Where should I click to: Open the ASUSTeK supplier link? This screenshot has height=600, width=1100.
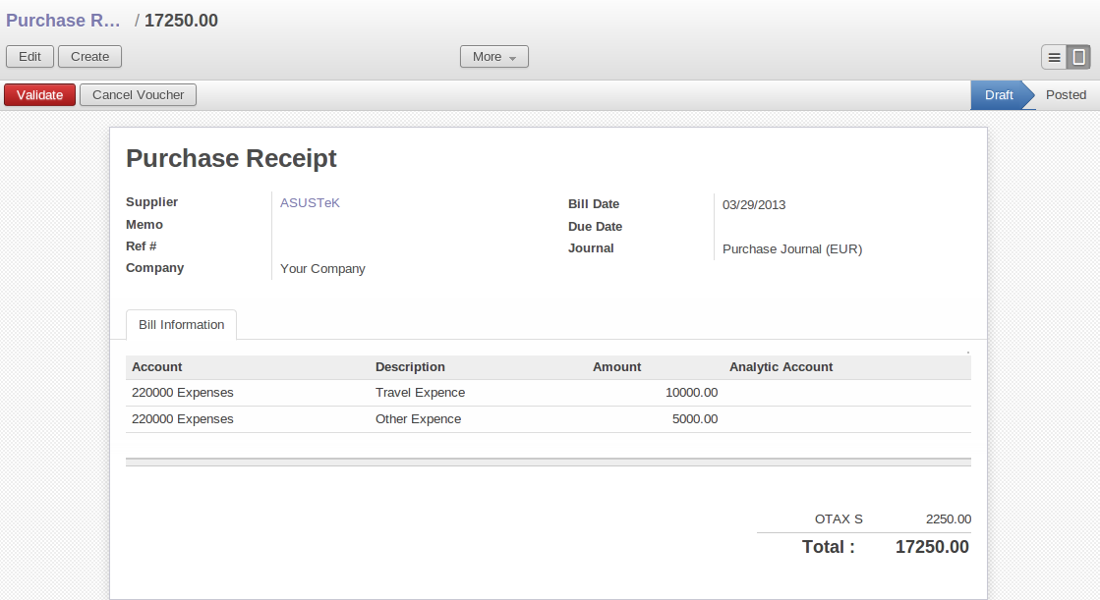pyautogui.click(x=310, y=203)
